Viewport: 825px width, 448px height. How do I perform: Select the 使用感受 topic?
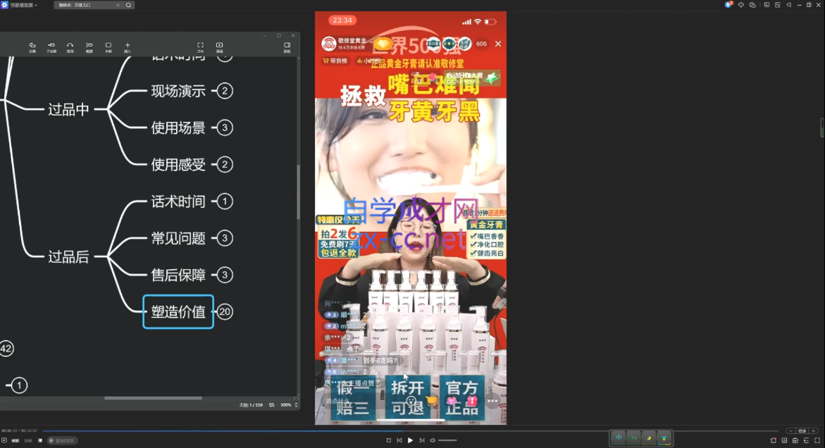(x=178, y=165)
